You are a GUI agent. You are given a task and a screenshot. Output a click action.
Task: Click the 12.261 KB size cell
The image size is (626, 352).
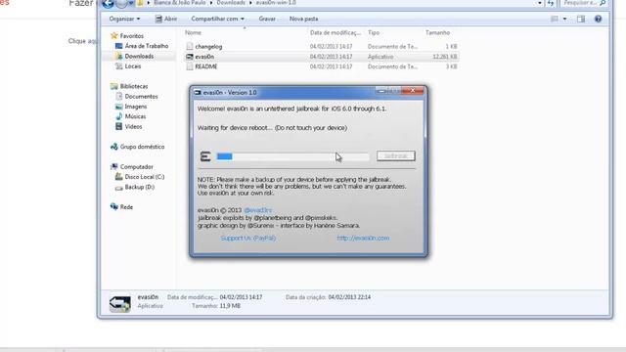point(445,57)
